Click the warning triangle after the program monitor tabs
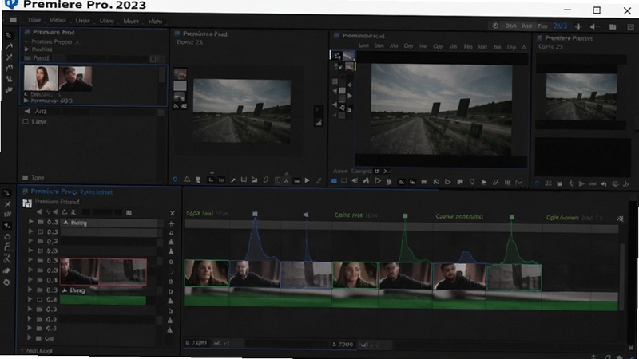 [524, 47]
